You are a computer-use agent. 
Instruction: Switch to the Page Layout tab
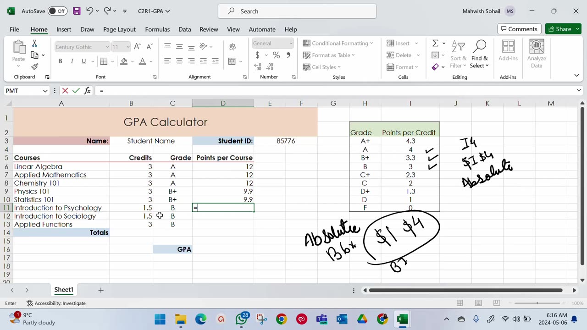(x=119, y=29)
